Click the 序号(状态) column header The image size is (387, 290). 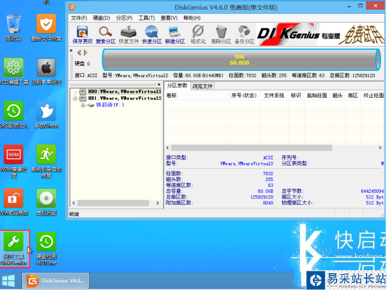pyautogui.click(x=245, y=95)
